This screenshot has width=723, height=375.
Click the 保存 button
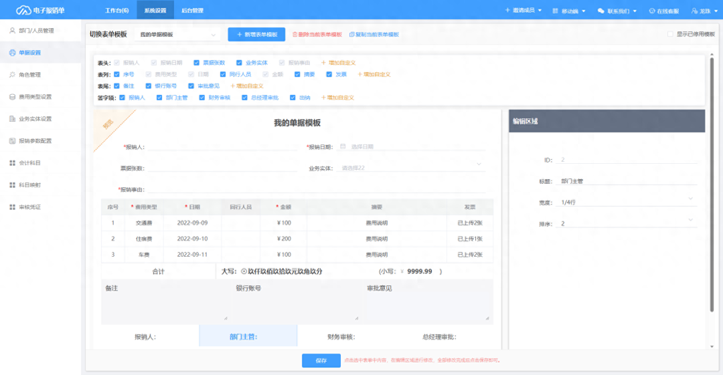321,360
